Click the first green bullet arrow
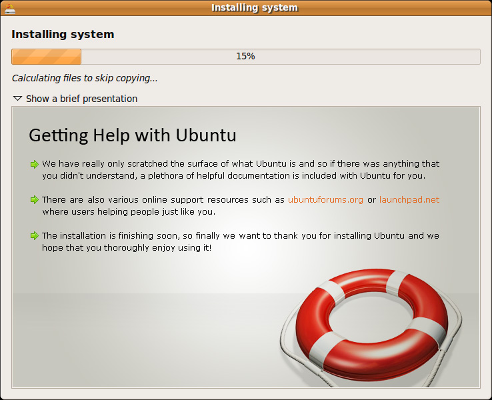The height and width of the screenshot is (400, 492). [x=34, y=164]
